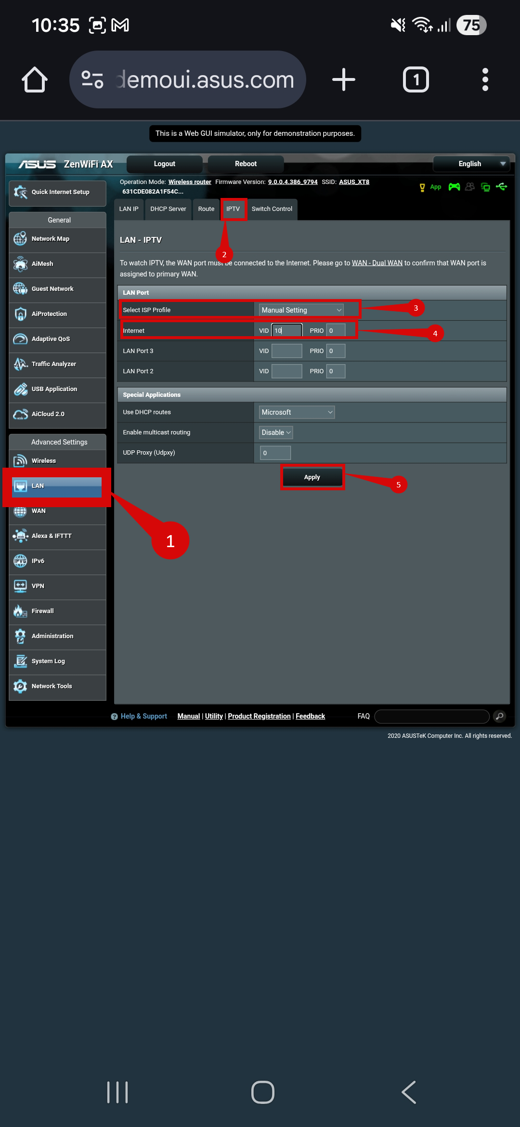The width and height of the screenshot is (520, 1127).
Task: Click the FAQ search magnifier icon
Action: pyautogui.click(x=500, y=716)
